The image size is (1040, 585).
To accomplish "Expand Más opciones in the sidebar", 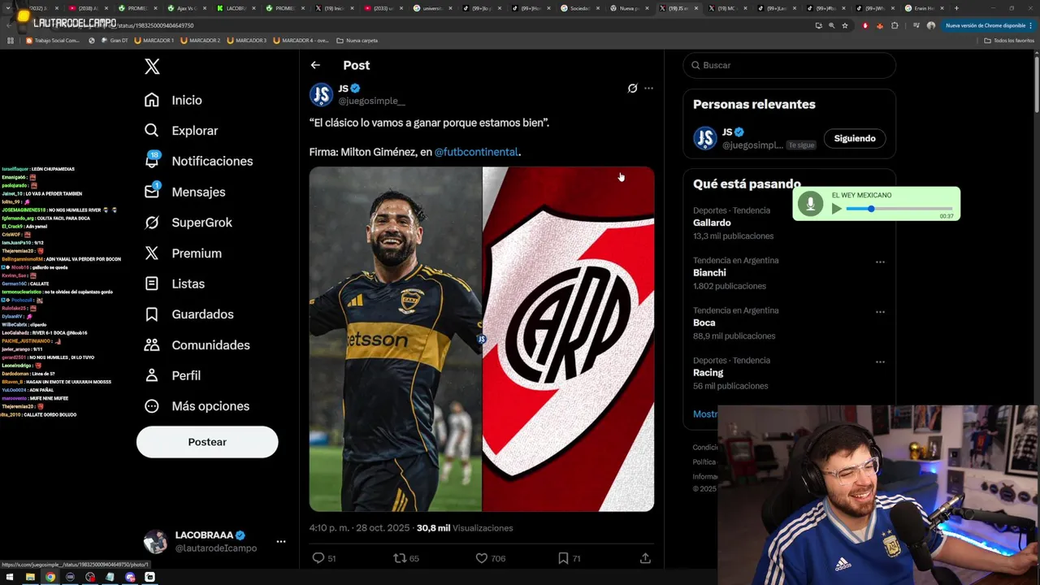I will click(x=197, y=406).
